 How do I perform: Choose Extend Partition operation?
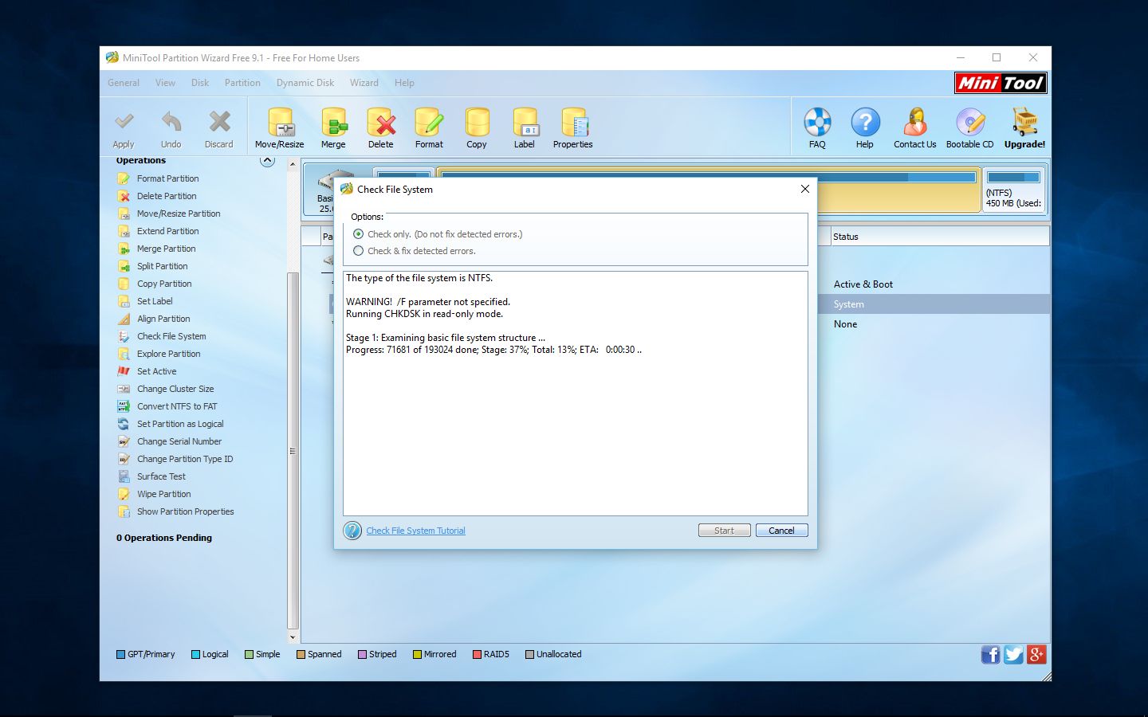(168, 231)
